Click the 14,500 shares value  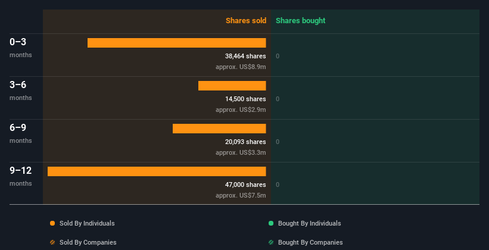[245, 99]
